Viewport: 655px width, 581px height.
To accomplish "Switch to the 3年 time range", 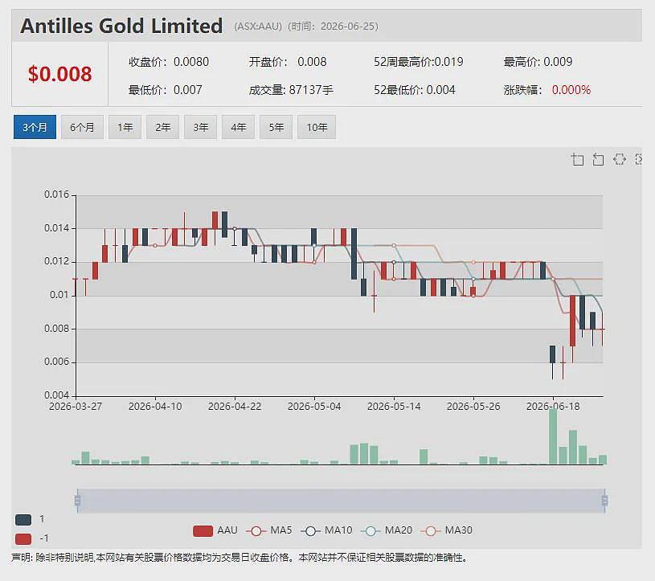I will (x=200, y=127).
